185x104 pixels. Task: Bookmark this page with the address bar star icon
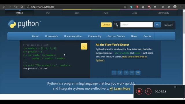coord(125,7)
